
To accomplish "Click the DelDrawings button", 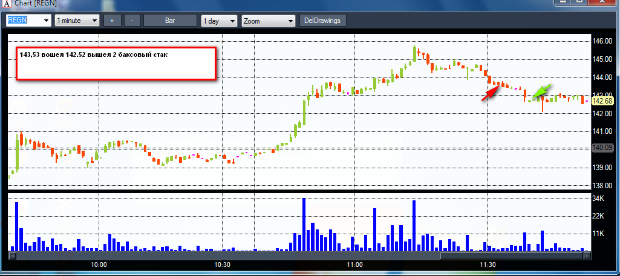I will [322, 21].
